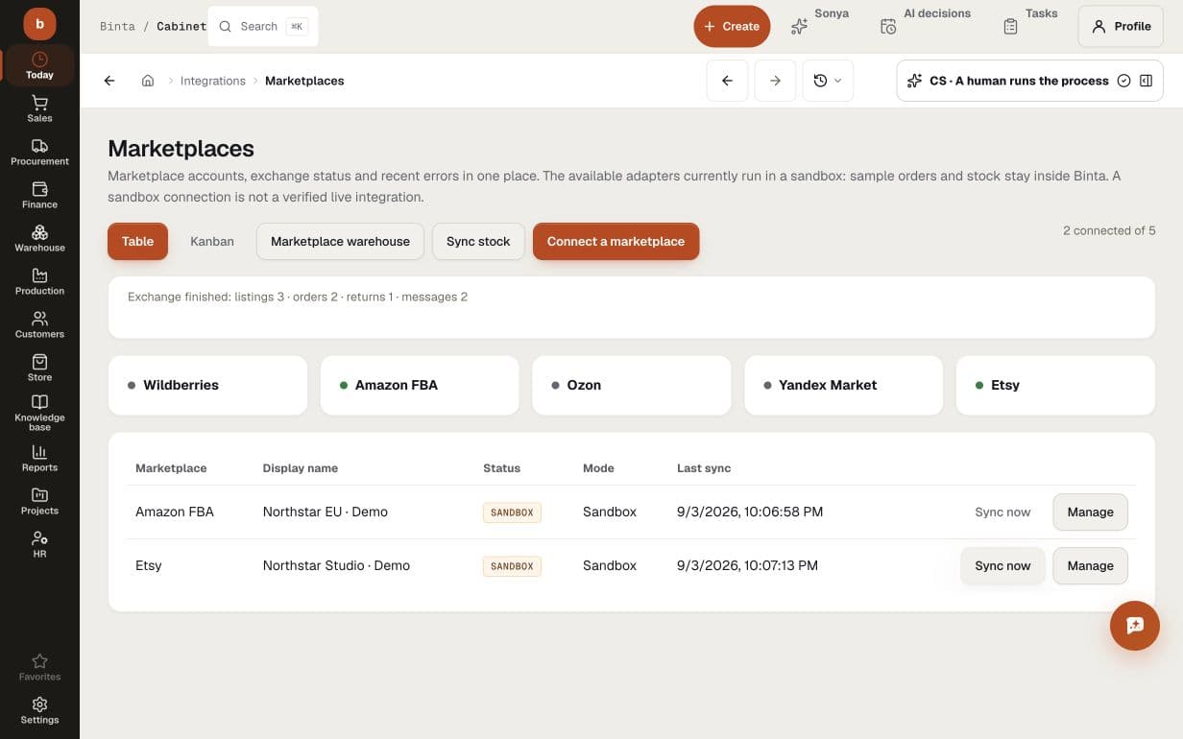Select the Amazon FBA marketplace card
Image resolution: width=1183 pixels, height=739 pixels.
[420, 385]
